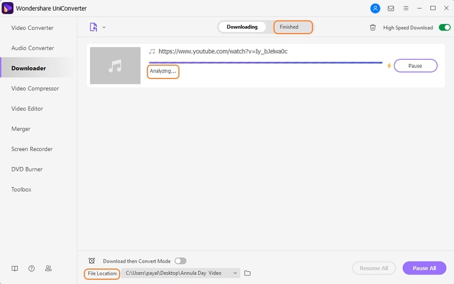Open DVD Burner in sidebar
The width and height of the screenshot is (454, 284).
click(27, 169)
